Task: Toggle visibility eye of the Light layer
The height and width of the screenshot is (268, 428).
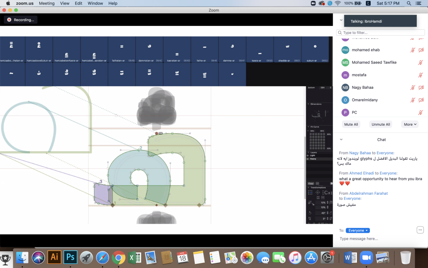Action: (x=308, y=155)
